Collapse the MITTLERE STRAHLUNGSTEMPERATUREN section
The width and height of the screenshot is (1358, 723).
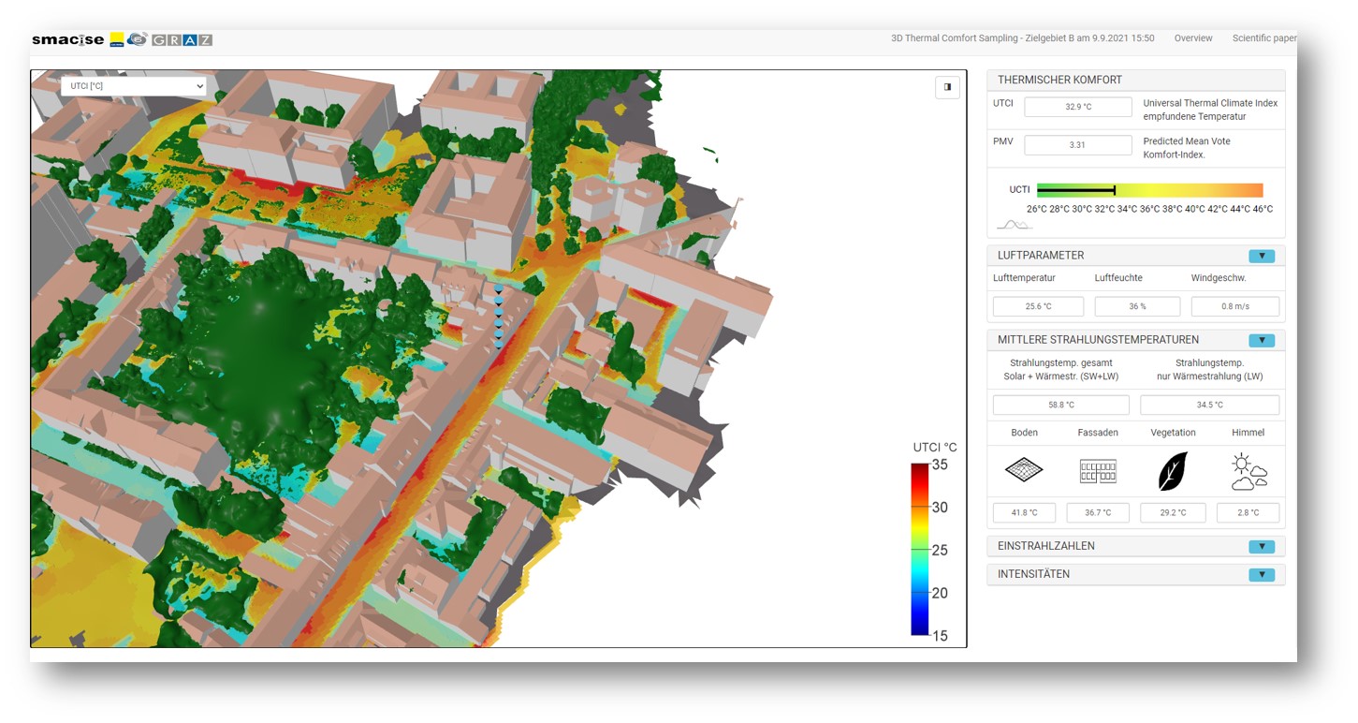coord(1262,340)
